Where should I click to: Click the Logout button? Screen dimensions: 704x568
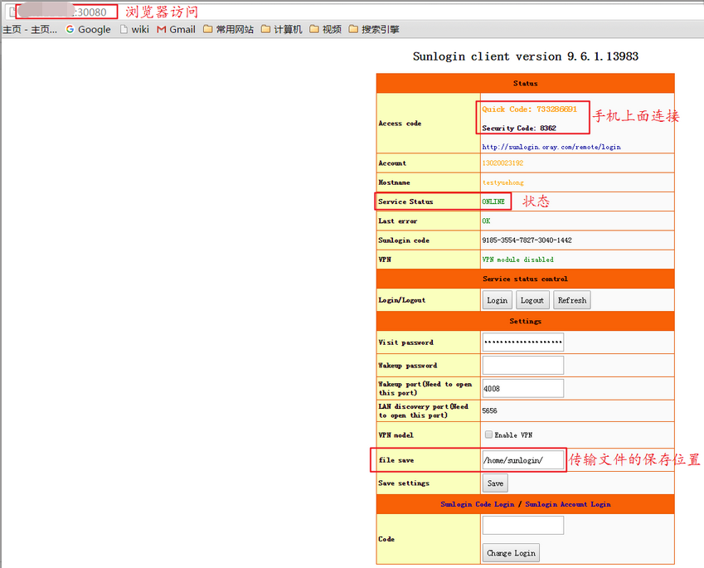pyautogui.click(x=532, y=300)
